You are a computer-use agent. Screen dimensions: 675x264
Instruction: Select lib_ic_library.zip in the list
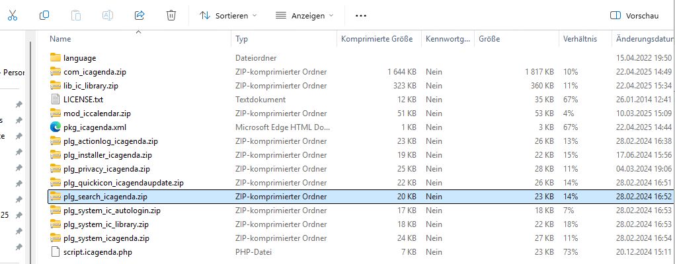pyautogui.click(x=91, y=85)
